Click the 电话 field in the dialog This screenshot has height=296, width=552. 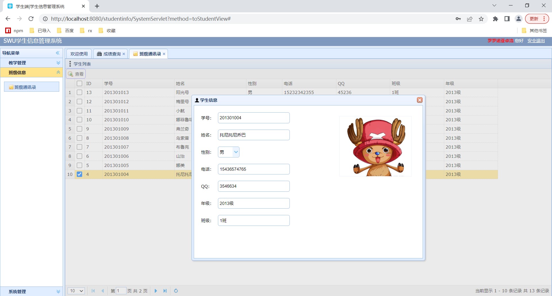pos(254,169)
